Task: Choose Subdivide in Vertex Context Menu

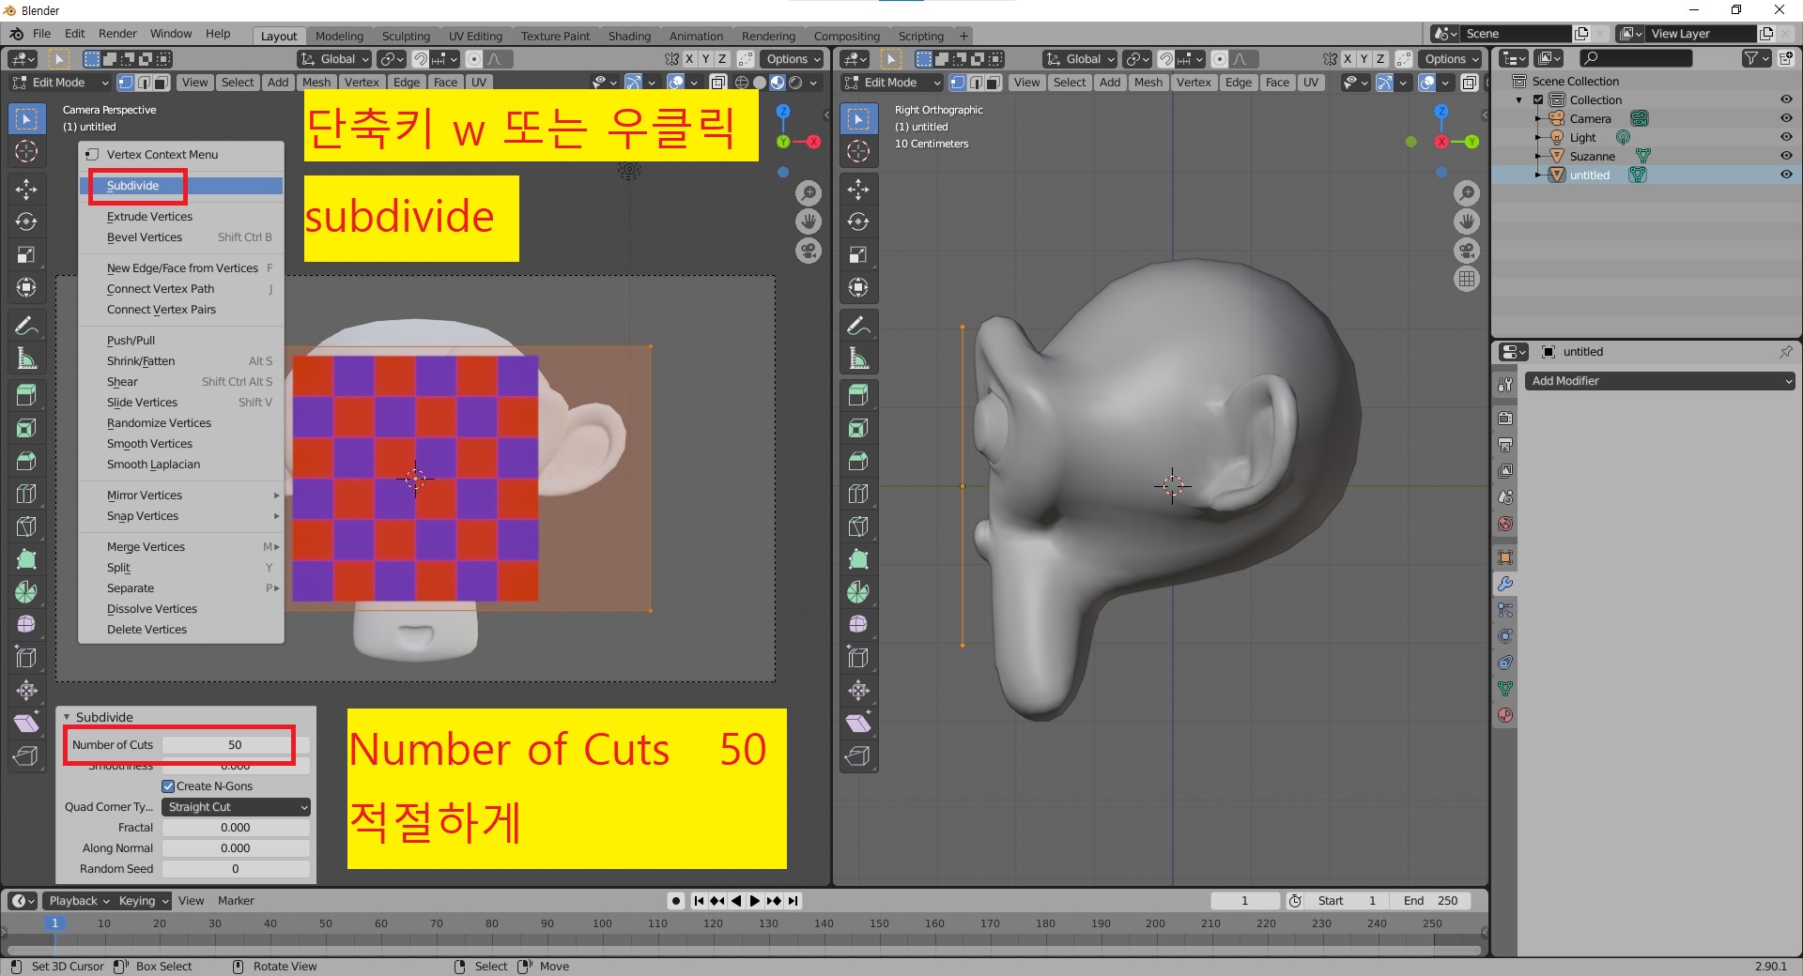Action: (x=182, y=186)
